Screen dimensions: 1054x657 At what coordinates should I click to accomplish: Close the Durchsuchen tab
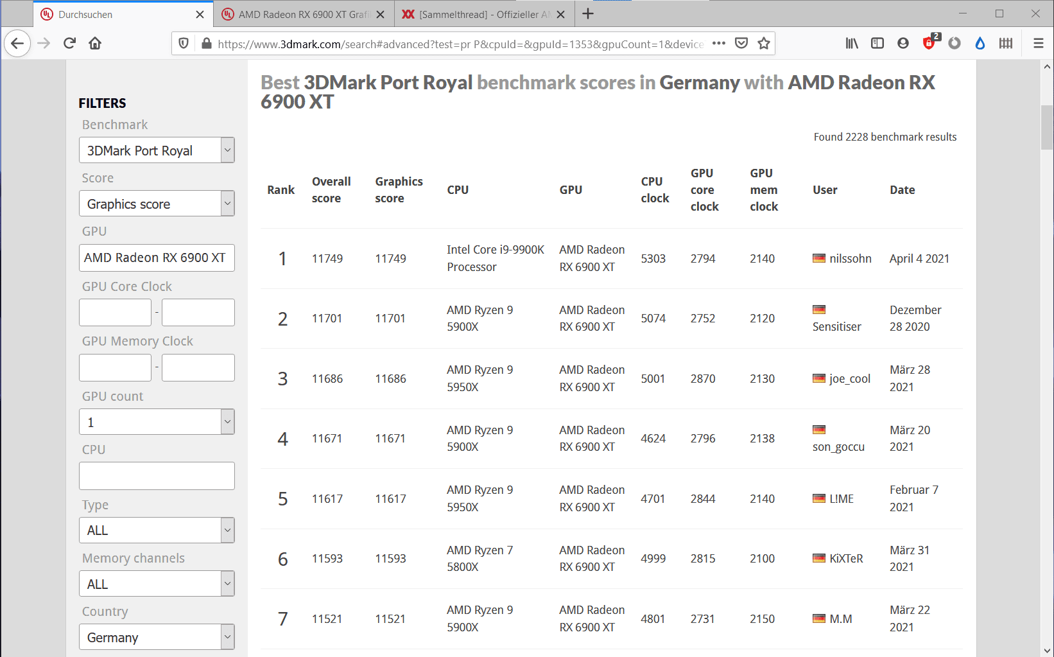(x=200, y=14)
